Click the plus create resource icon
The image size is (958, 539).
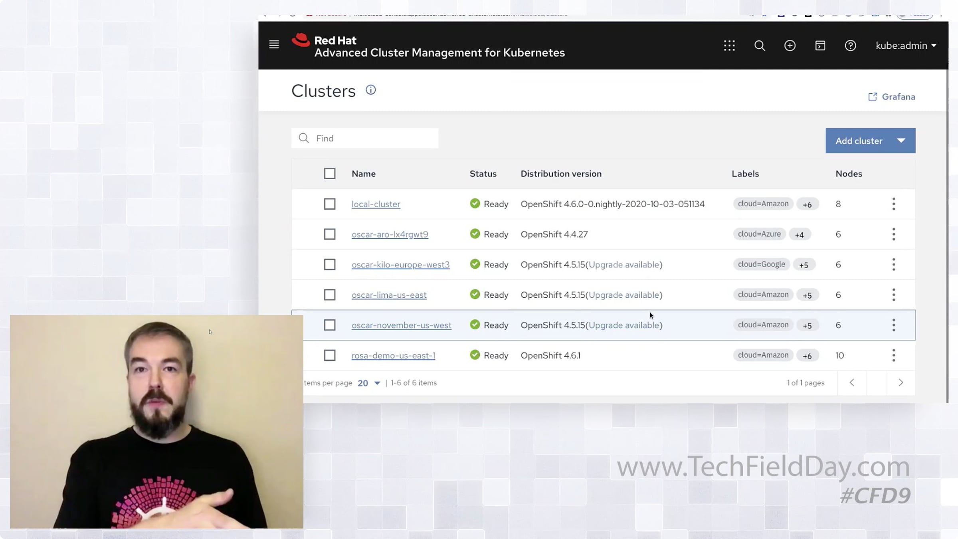click(790, 46)
